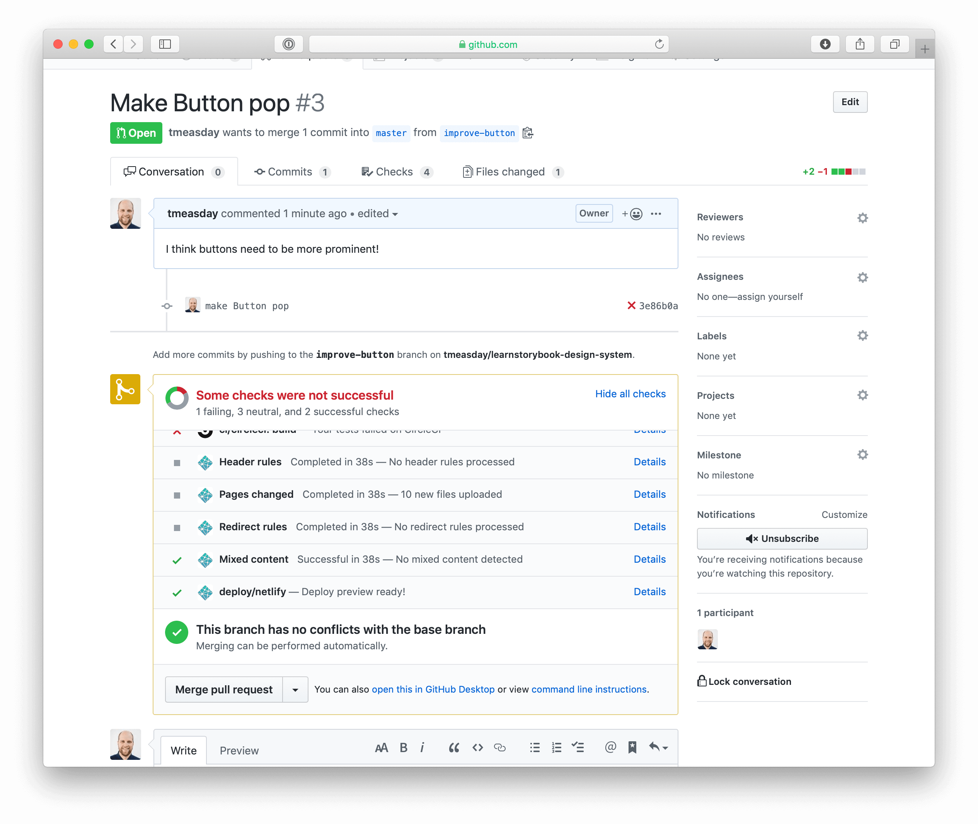Open the Safari downloads icon
The width and height of the screenshot is (978, 824).
point(825,44)
